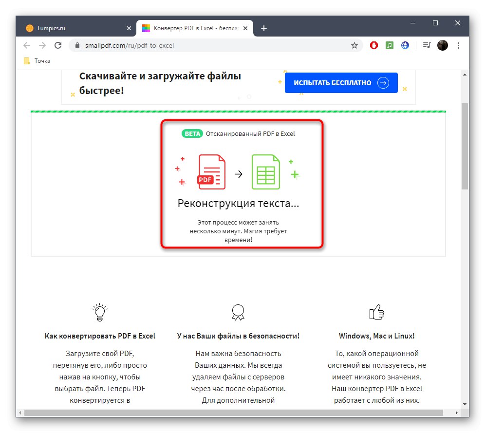485x433 pixels.
Task: Open the AdBlock extension icon
Action: [373, 45]
